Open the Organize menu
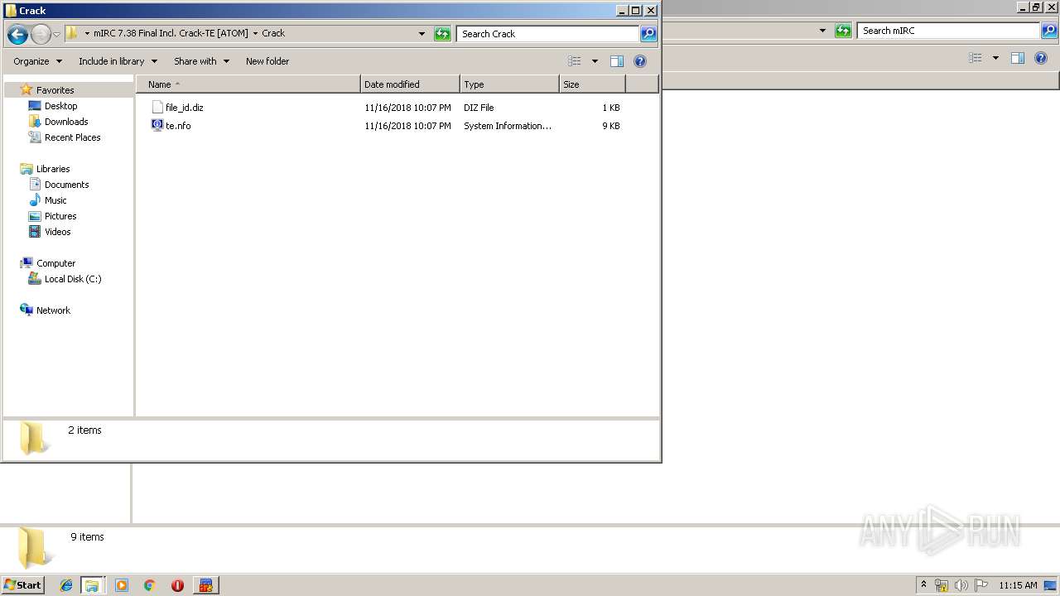Image resolution: width=1060 pixels, height=596 pixels. (x=37, y=61)
